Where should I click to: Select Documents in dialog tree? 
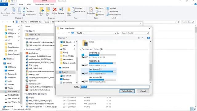point(66,83)
